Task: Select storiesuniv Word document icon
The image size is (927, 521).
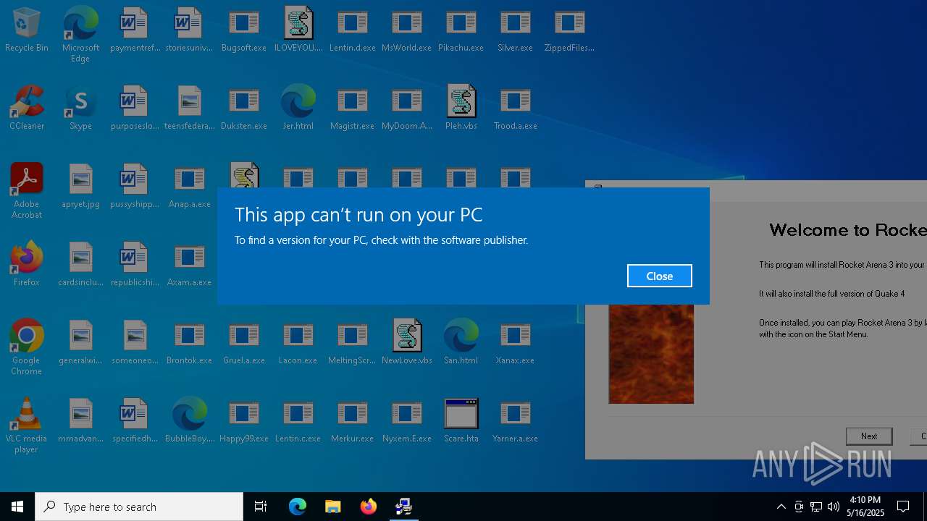Action: tap(190, 30)
